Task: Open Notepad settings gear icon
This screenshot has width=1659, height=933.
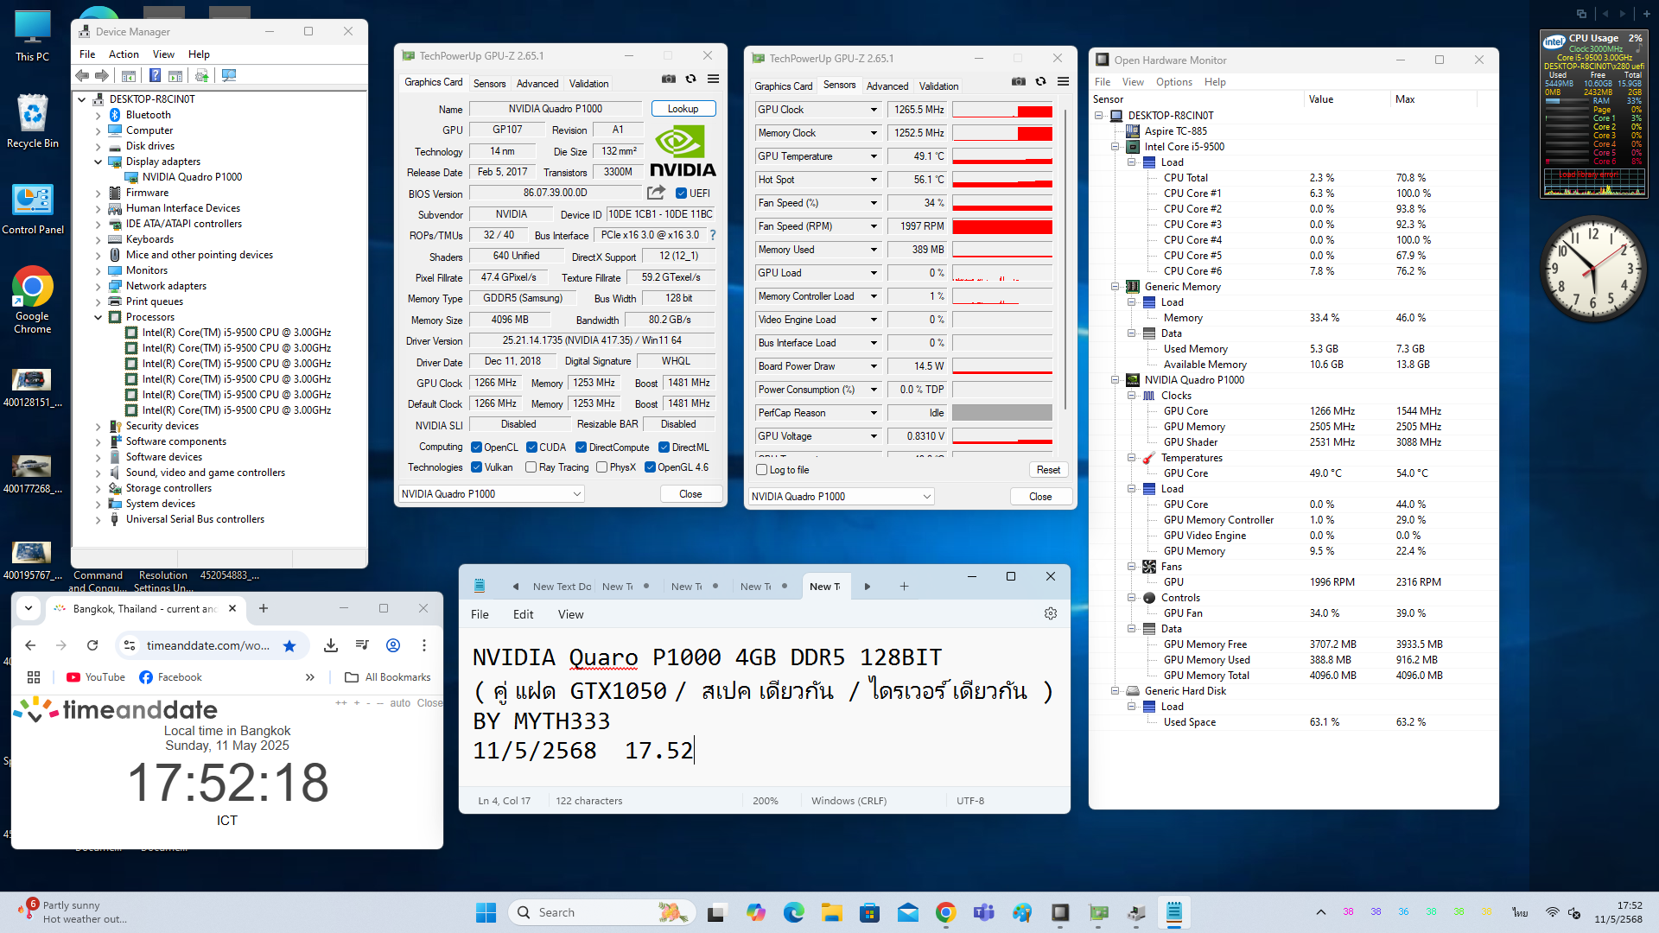Action: coord(1050,613)
